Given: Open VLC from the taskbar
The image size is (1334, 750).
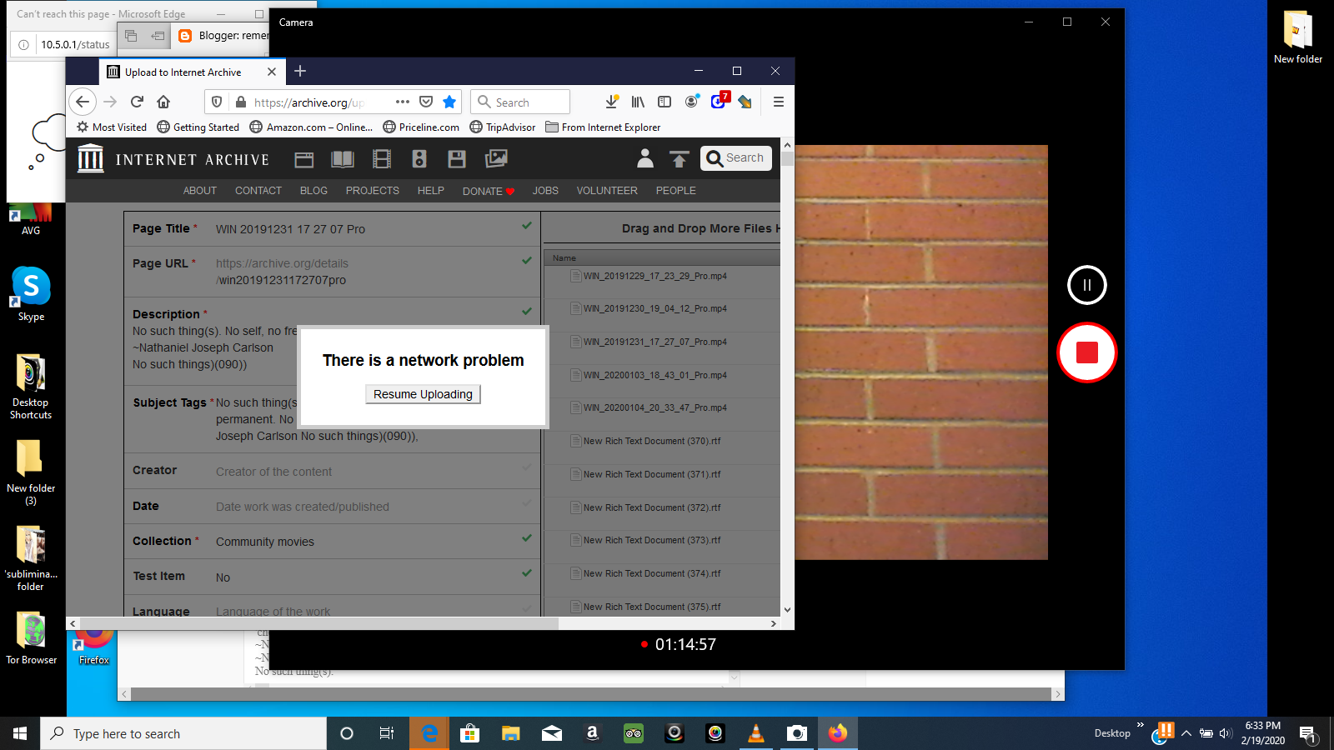Looking at the screenshot, I should (x=756, y=733).
